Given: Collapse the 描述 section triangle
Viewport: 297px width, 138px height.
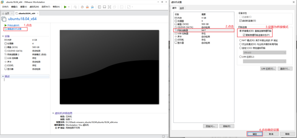Looking at the screenshot, I should 3,77.
